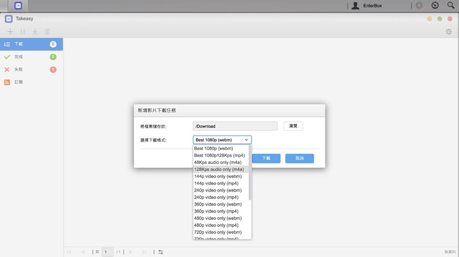Go to last page pager icon
This screenshot has height=257, width=459.
pos(144,252)
